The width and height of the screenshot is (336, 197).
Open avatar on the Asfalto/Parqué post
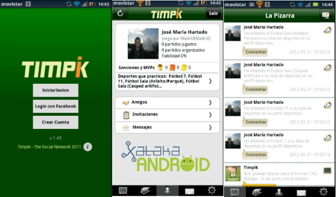tap(233, 33)
